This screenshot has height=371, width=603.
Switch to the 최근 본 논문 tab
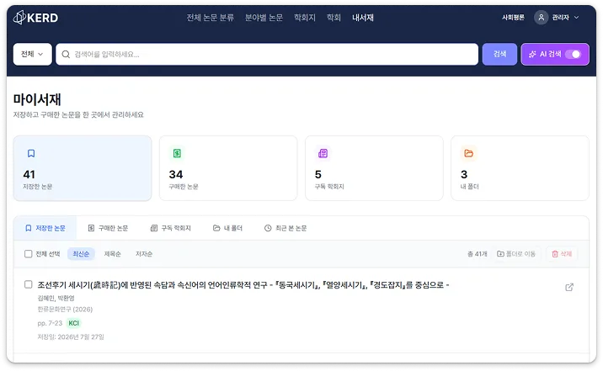coord(285,228)
